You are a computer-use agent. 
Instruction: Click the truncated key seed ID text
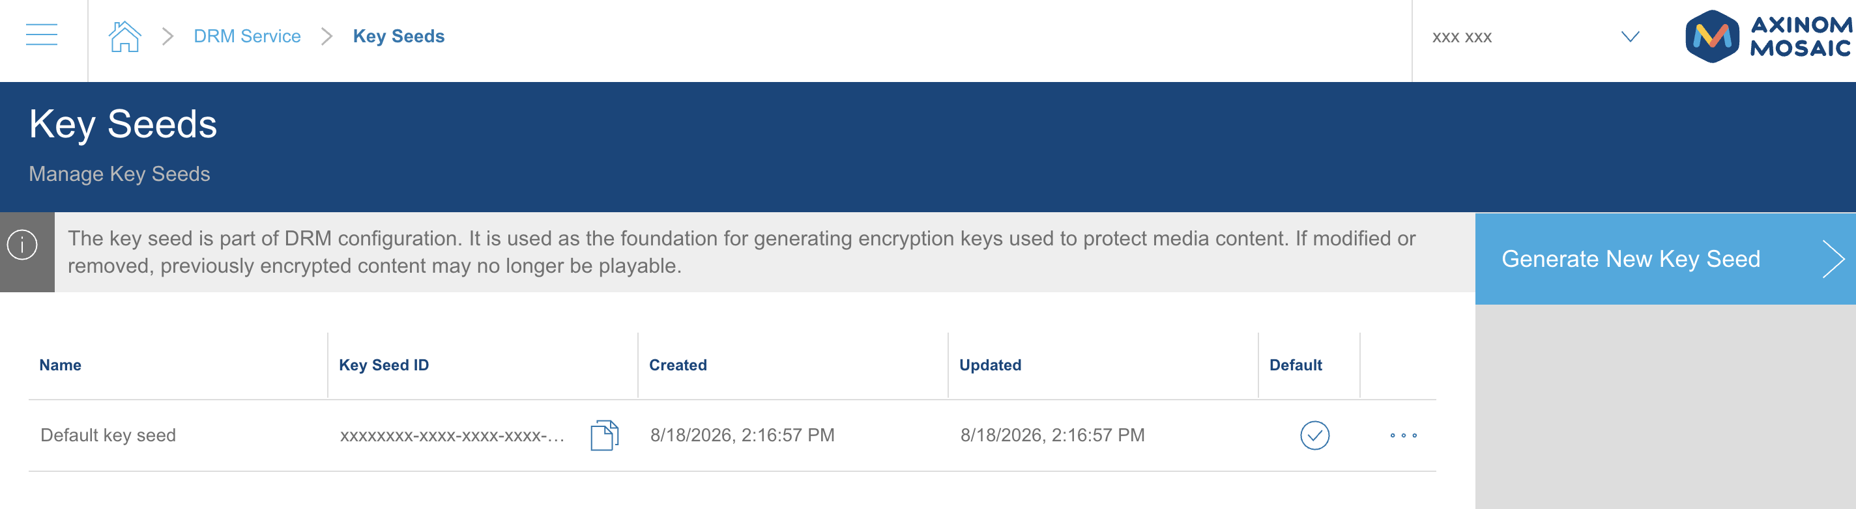tap(452, 435)
